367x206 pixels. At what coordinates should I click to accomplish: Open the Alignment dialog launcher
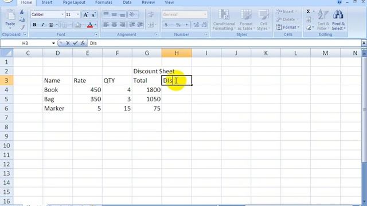[x=157, y=34]
